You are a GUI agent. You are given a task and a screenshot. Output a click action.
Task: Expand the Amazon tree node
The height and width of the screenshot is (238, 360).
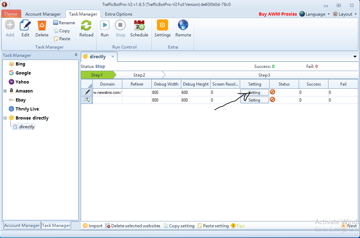point(5,91)
